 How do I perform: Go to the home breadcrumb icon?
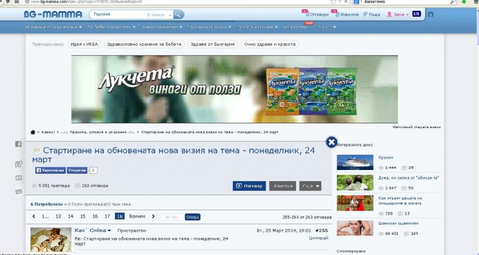point(33,132)
